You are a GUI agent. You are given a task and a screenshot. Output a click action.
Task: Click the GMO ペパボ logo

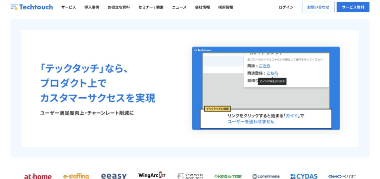342,176
